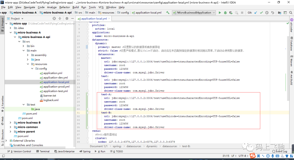Click the grey Stop square icon
Image resolution: width=294 pixels, height=160 pixels.
242,13
